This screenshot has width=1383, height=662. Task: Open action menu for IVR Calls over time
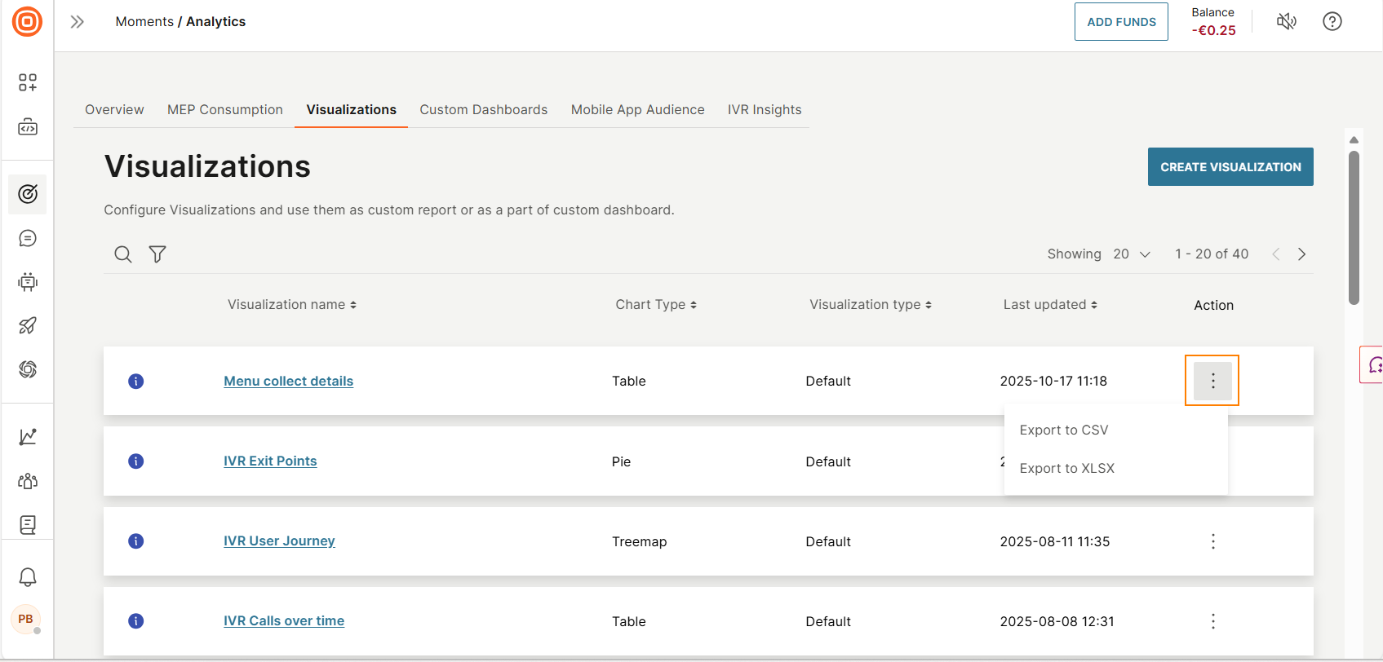[x=1213, y=621]
